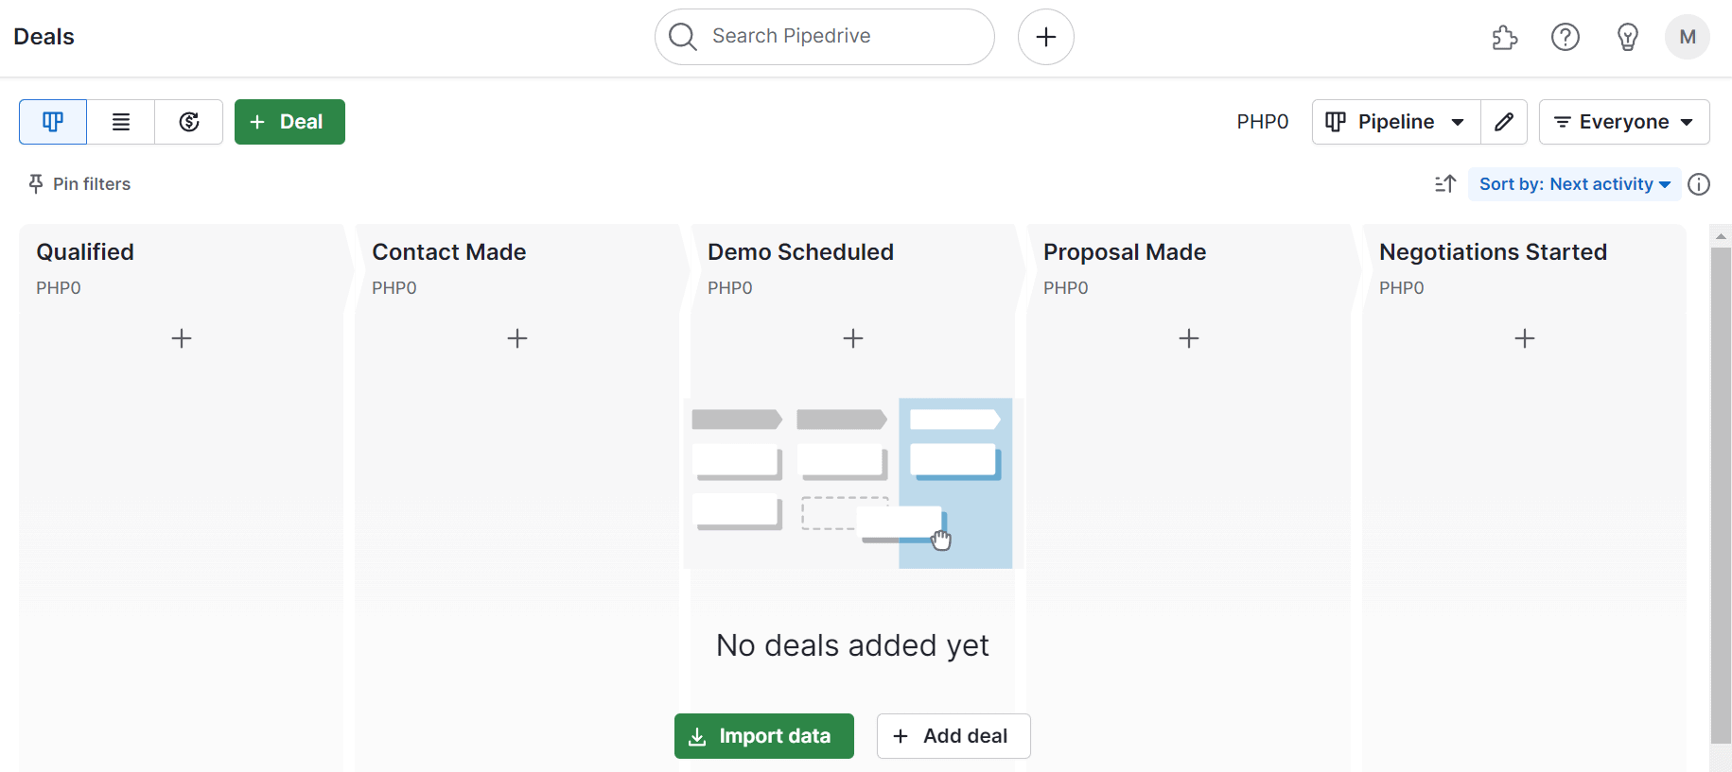Open the Pipeline selector dropdown
The image size is (1732, 772).
pos(1394,122)
